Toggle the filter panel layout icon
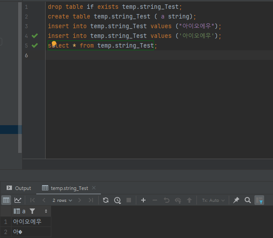The image size is (273, 238). (259, 200)
